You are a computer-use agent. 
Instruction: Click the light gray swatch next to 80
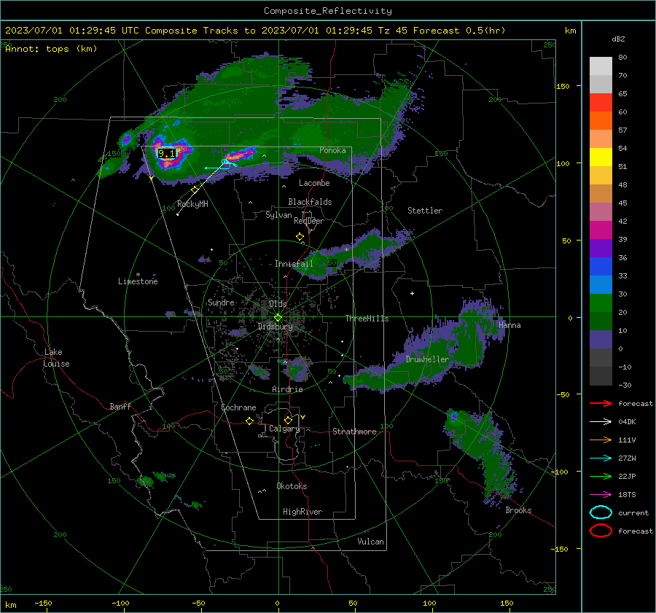pyautogui.click(x=601, y=66)
